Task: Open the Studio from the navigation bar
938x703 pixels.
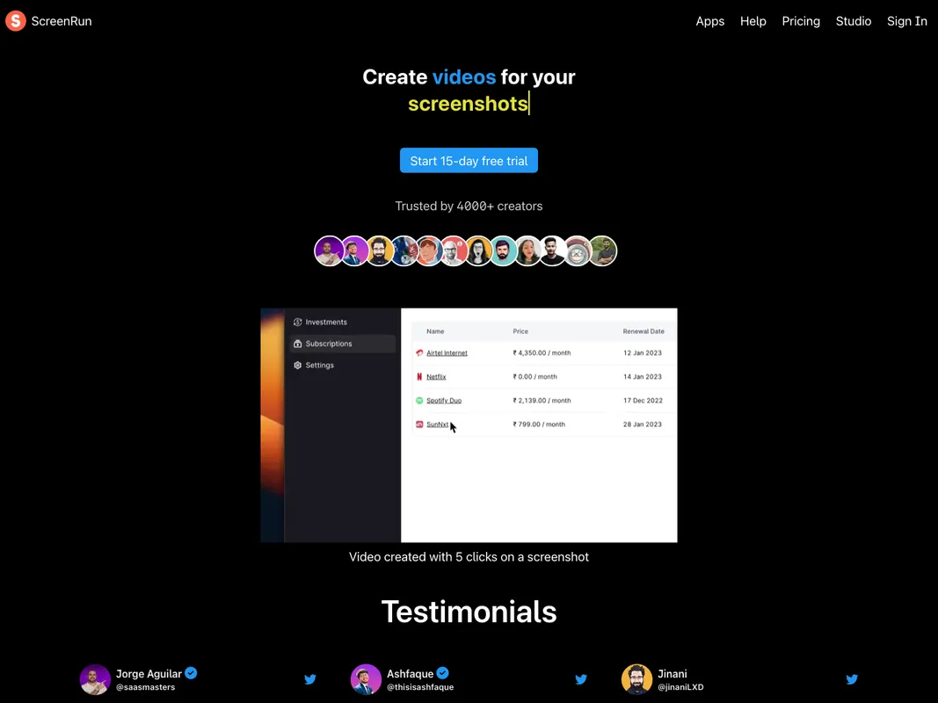Action: (x=854, y=20)
